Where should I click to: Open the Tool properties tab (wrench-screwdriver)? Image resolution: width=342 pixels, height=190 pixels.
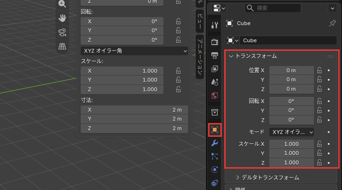(x=215, y=25)
